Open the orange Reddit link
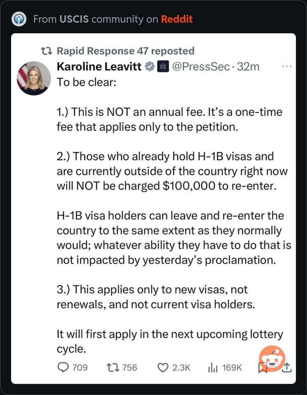 [177, 19]
